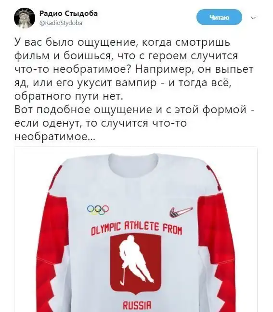
Task: Click the final word необратимое… of the tweet
Action: point(55,137)
